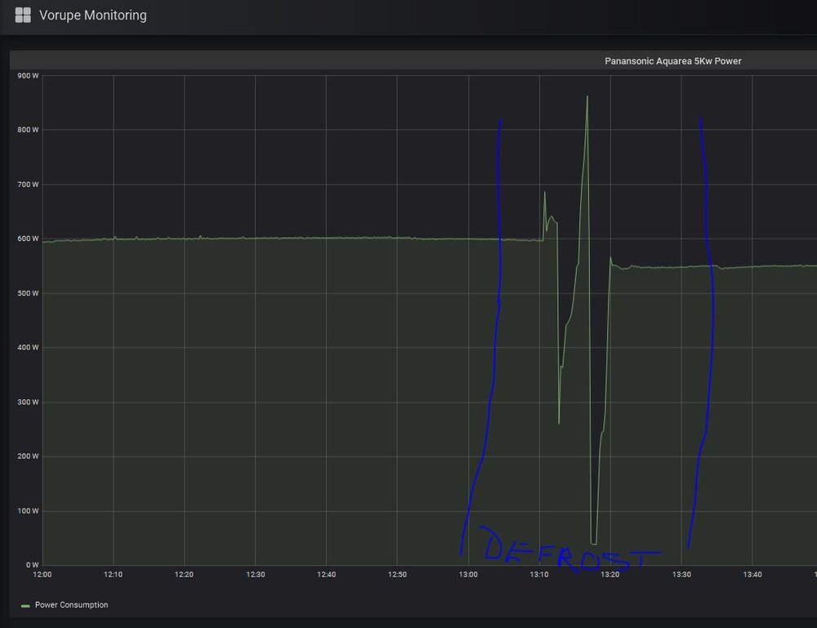Click the Grafana dashboard grid icon
Viewport: 817px width, 628px height.
(x=23, y=15)
